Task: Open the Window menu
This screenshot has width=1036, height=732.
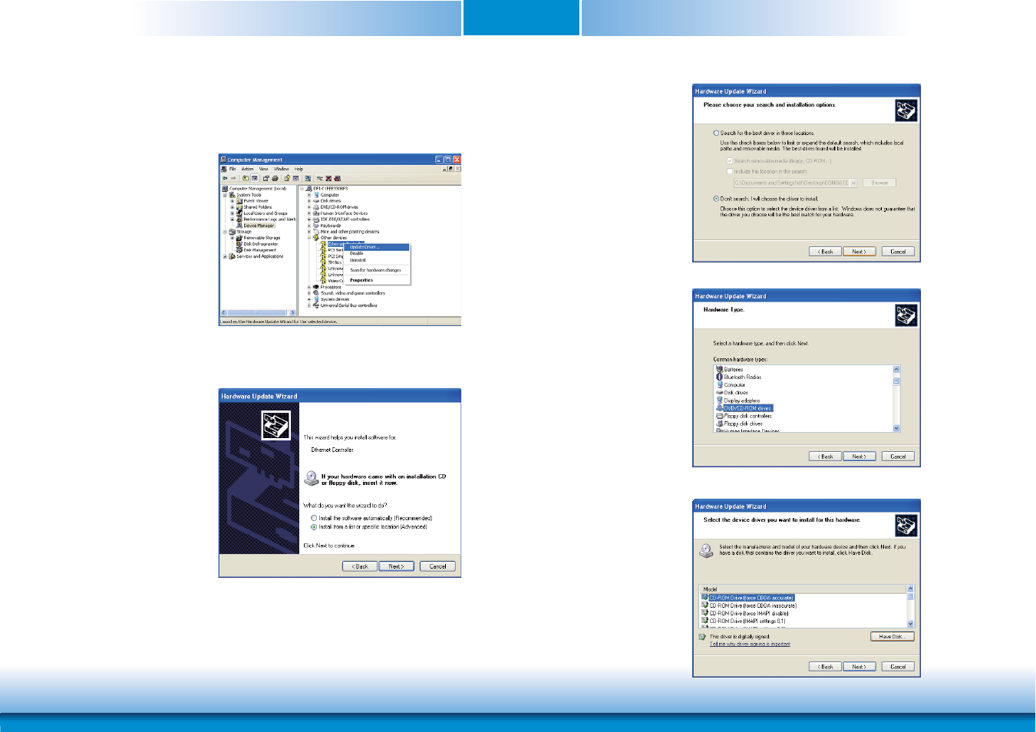Action: [x=281, y=169]
